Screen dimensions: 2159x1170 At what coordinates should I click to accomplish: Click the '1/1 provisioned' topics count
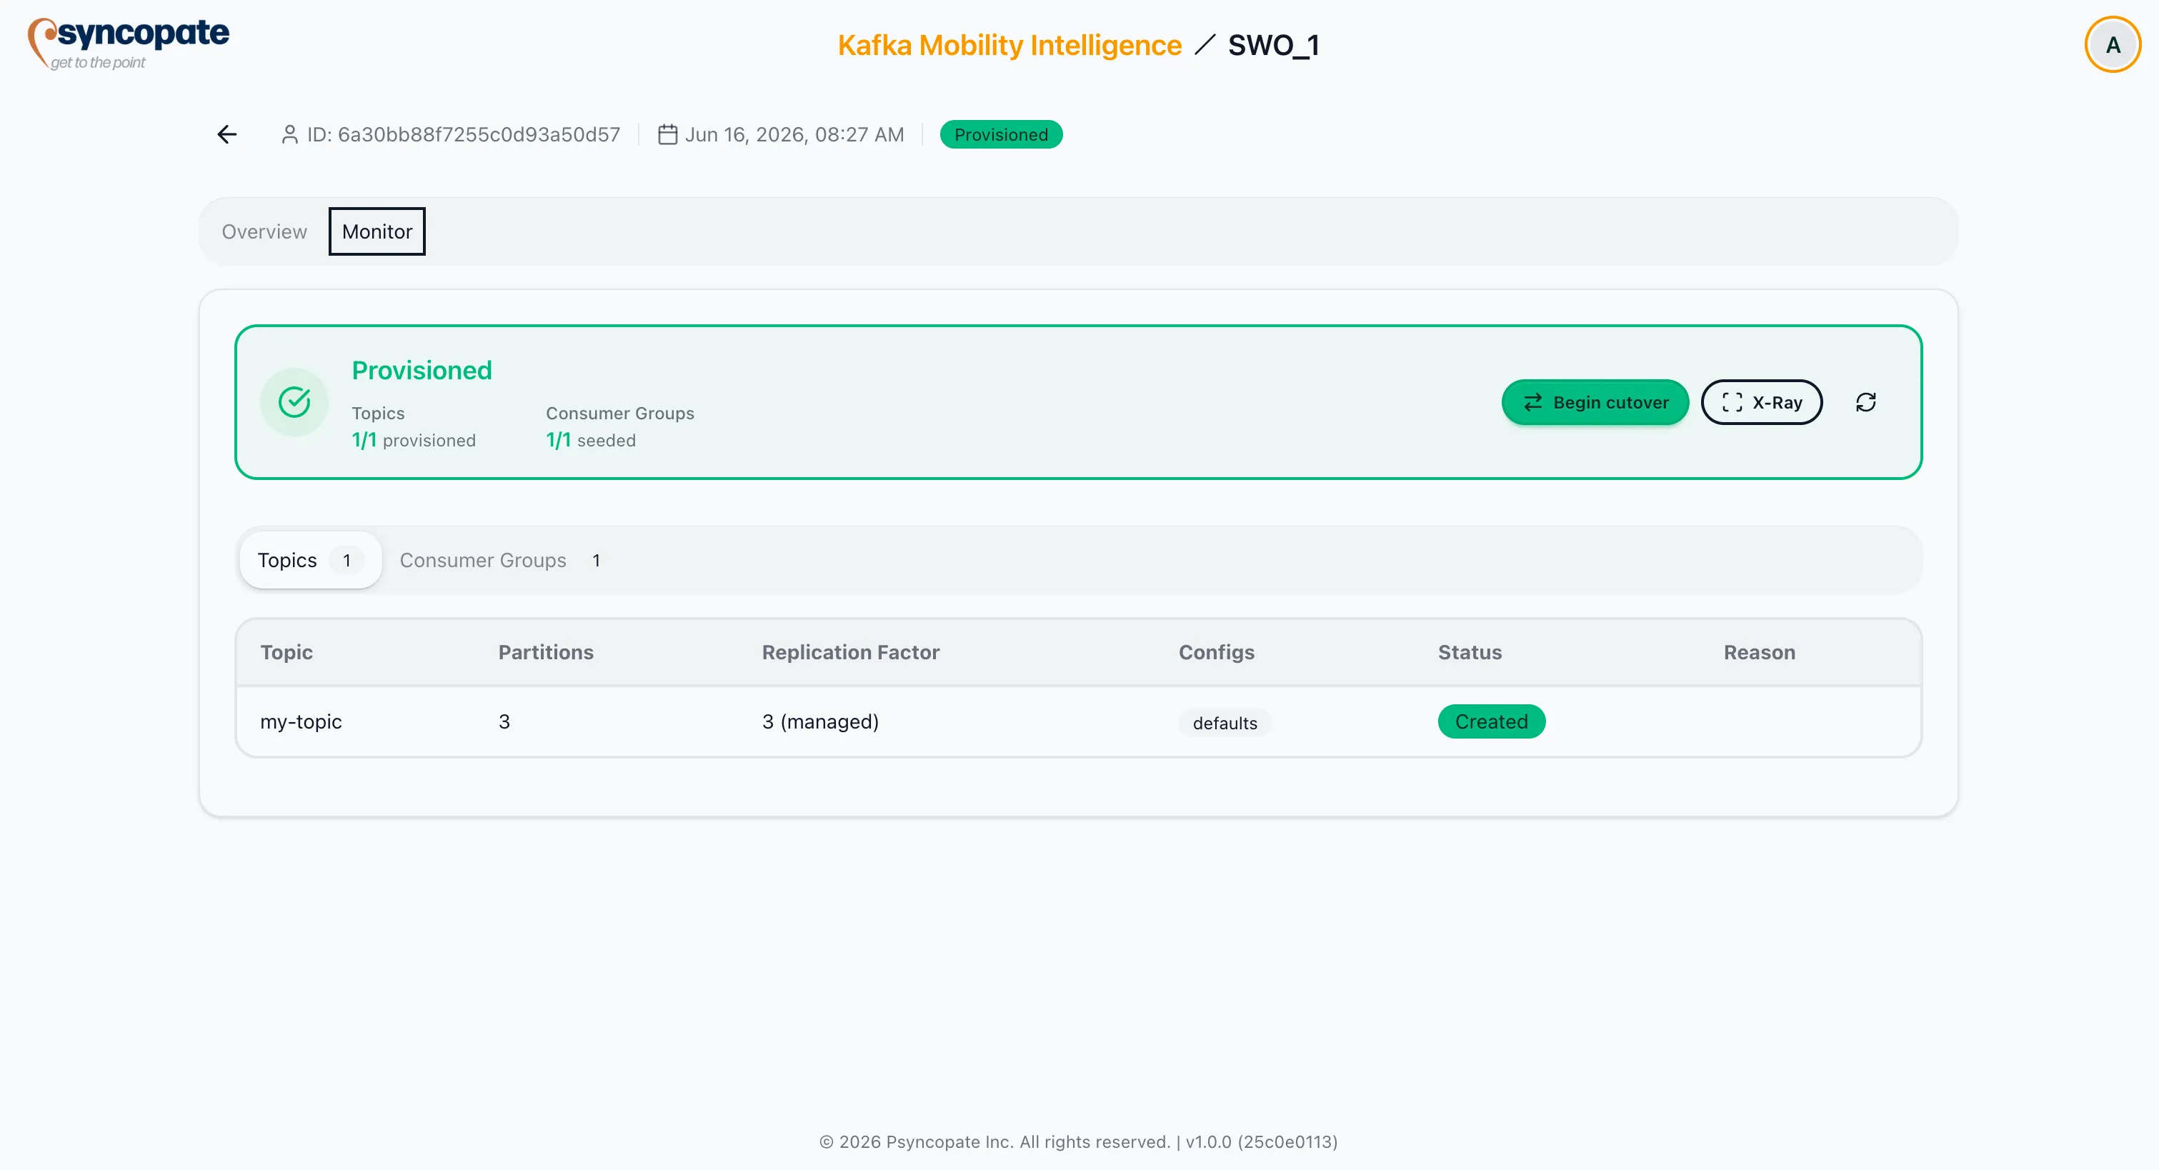click(x=413, y=440)
